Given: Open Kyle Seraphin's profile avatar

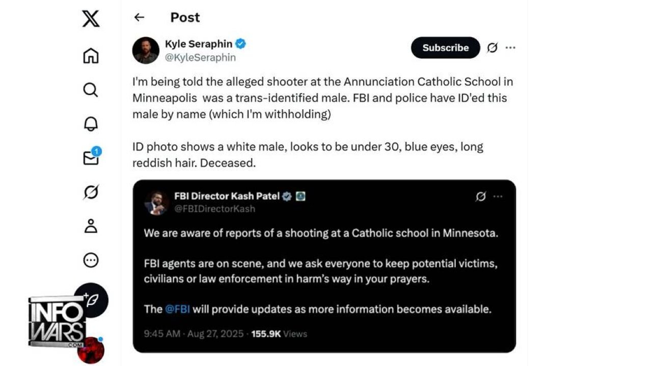Looking at the screenshot, I should [x=146, y=50].
